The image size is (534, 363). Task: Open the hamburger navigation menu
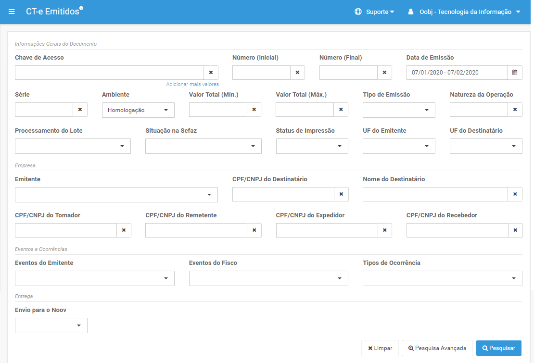12,12
